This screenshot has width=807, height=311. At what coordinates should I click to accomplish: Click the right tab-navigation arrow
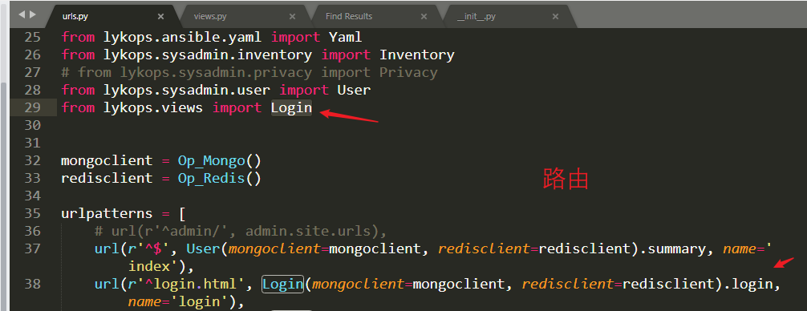click(x=33, y=15)
